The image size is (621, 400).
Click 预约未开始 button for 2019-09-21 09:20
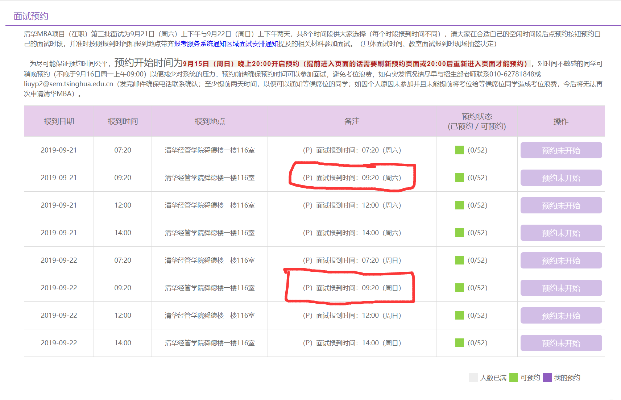click(x=561, y=178)
